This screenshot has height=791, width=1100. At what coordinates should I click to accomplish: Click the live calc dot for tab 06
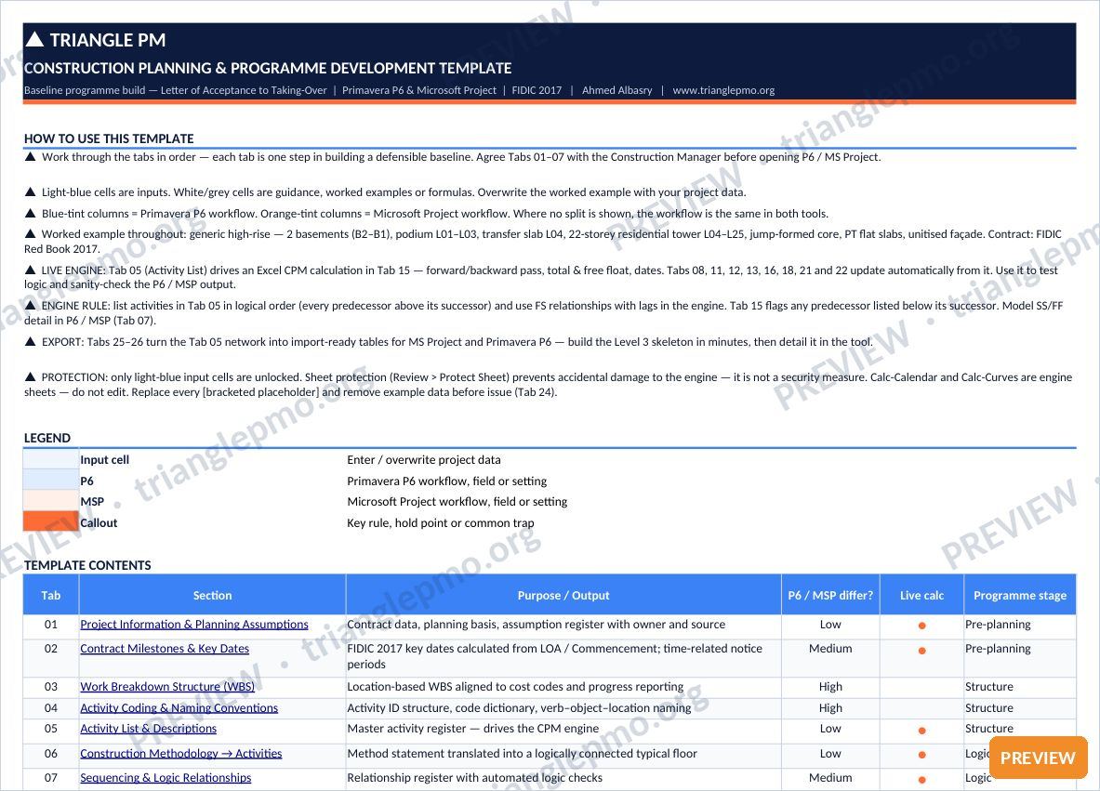click(921, 756)
